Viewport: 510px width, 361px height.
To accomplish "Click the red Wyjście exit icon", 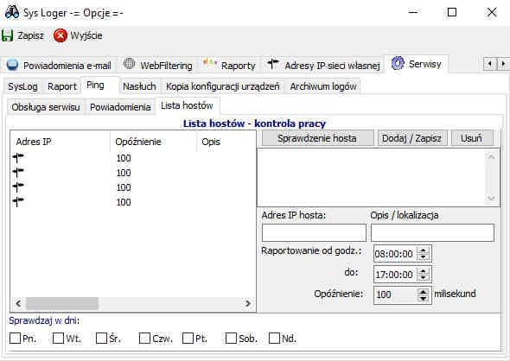I will point(61,35).
